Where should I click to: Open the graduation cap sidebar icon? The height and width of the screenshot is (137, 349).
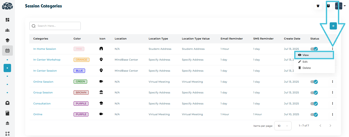(x=7, y=41)
